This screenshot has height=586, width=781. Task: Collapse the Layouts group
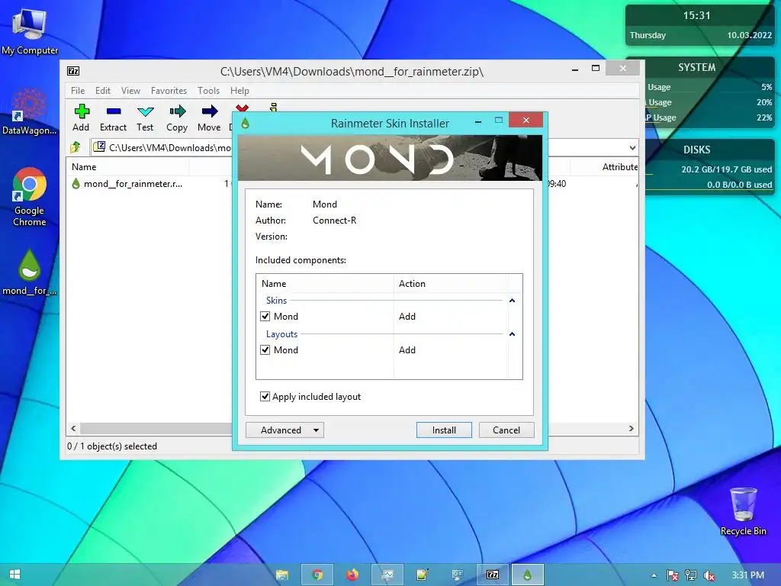[512, 334]
